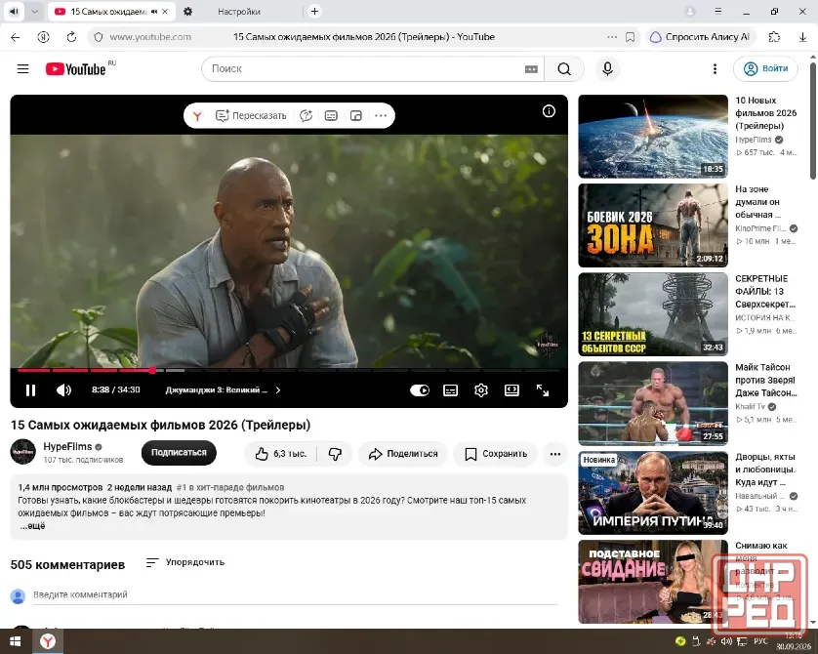Open player settings gear
Image resolution: width=818 pixels, height=654 pixels.
point(481,390)
